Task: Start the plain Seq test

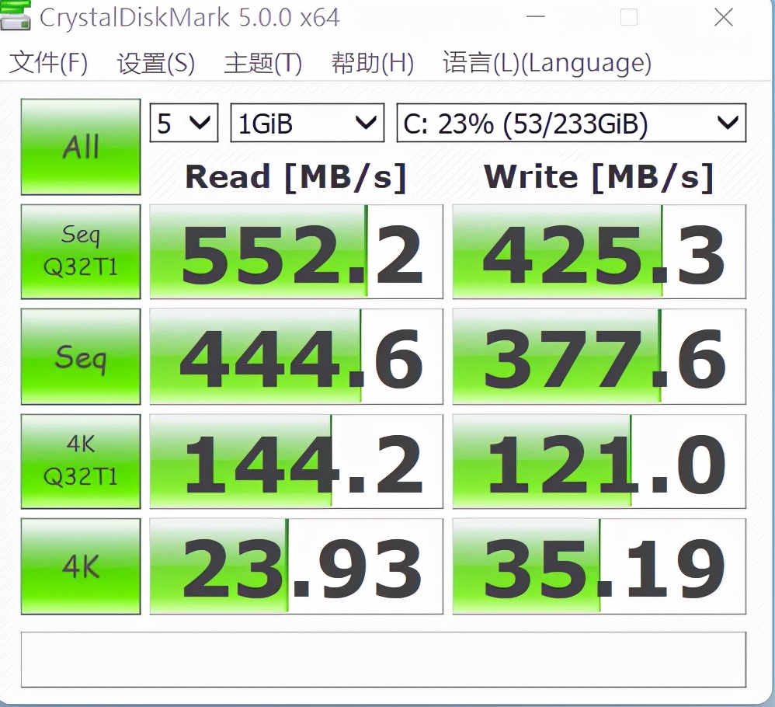Action: (x=81, y=357)
